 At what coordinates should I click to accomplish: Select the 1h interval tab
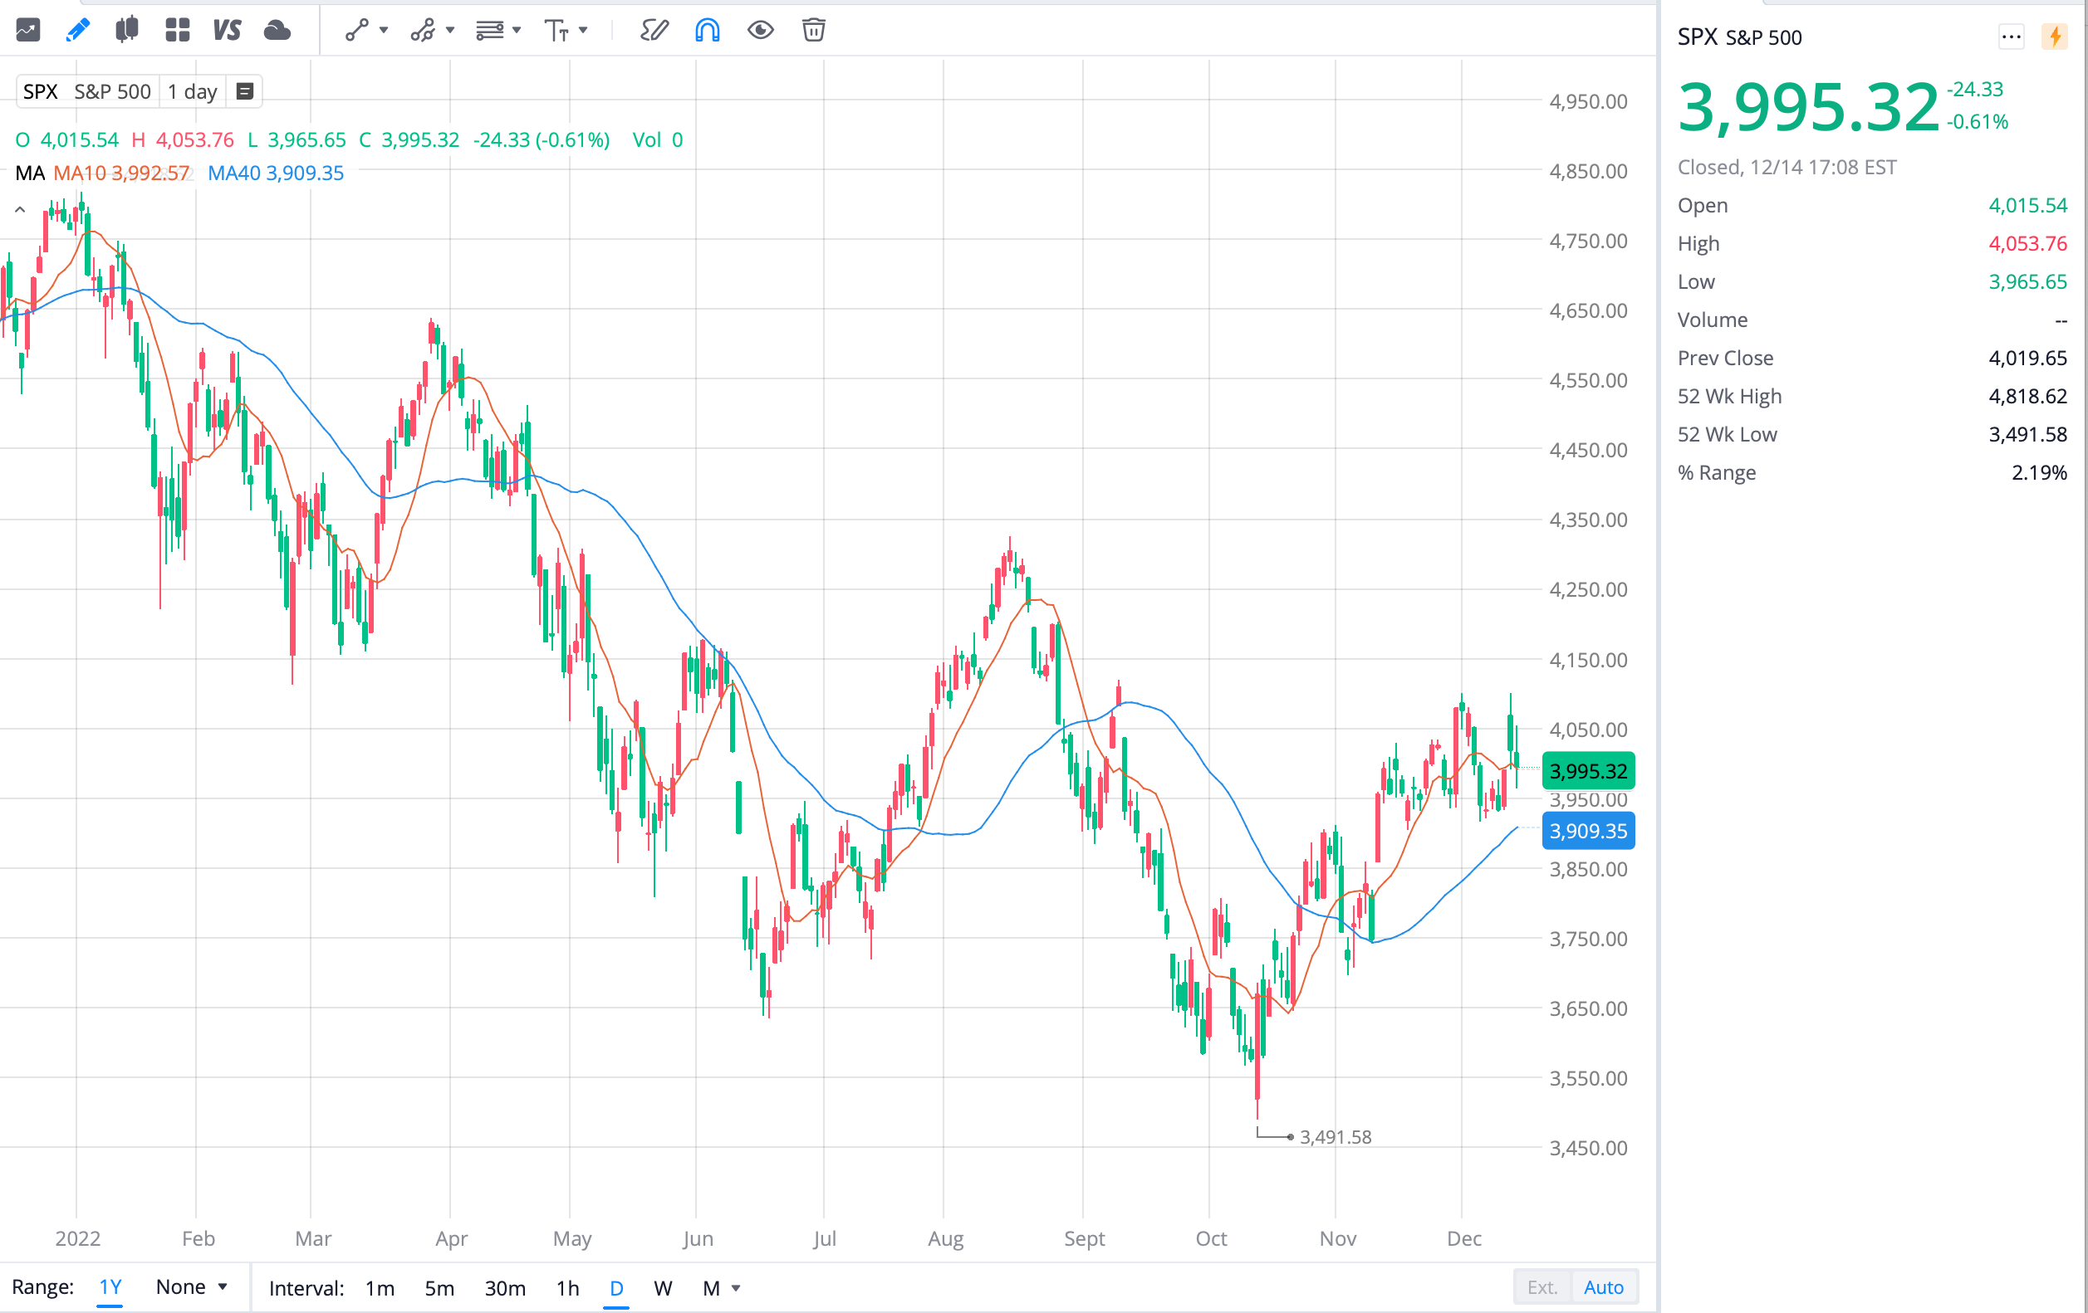click(568, 1288)
